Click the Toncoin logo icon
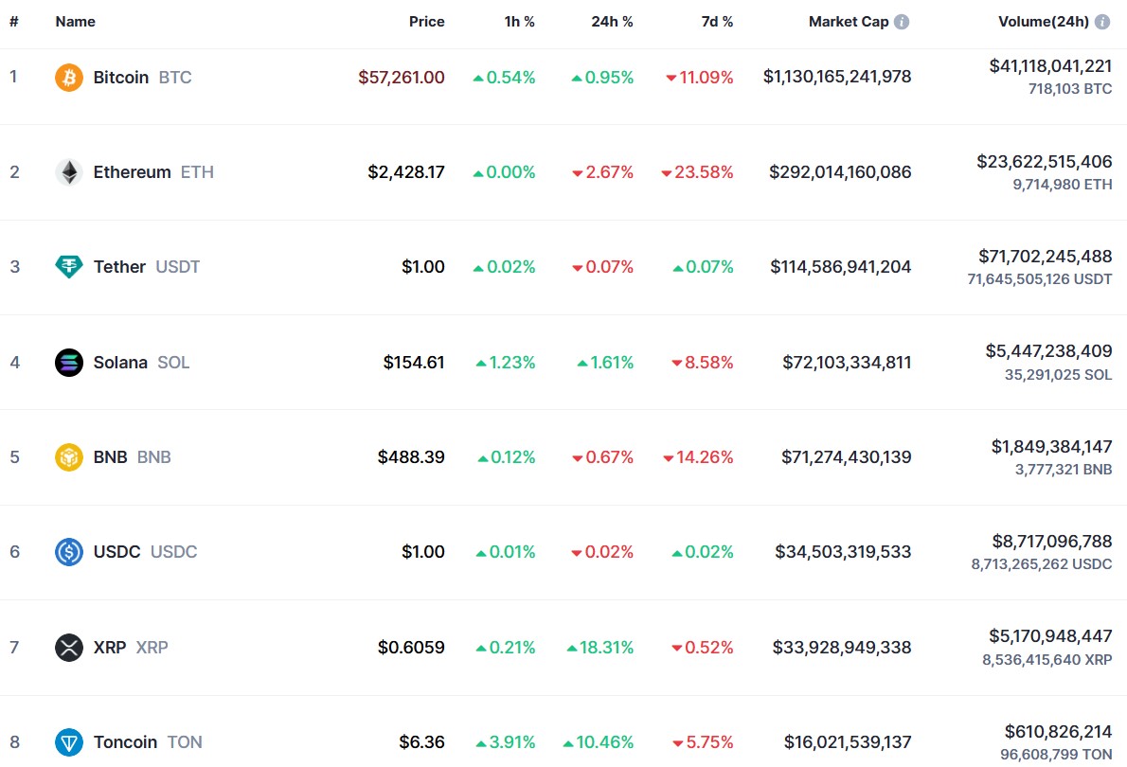The height and width of the screenshot is (767, 1127). coord(67,741)
